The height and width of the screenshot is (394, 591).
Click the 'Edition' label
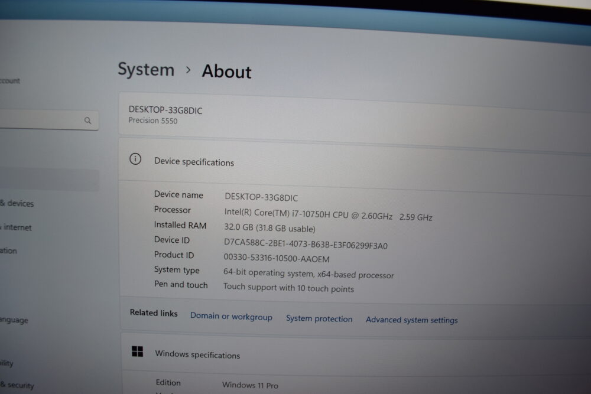pos(168,382)
